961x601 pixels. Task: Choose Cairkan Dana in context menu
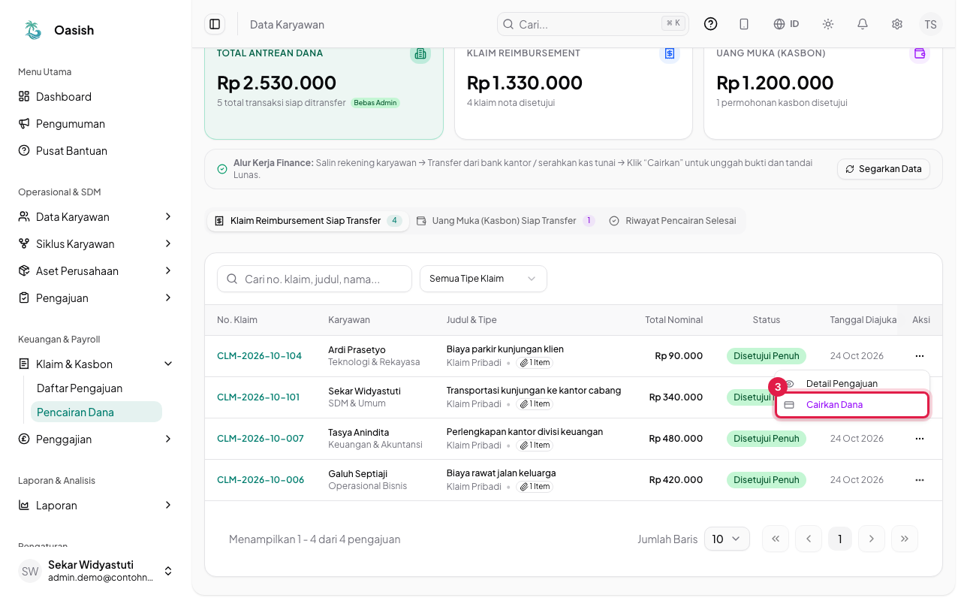coord(852,405)
